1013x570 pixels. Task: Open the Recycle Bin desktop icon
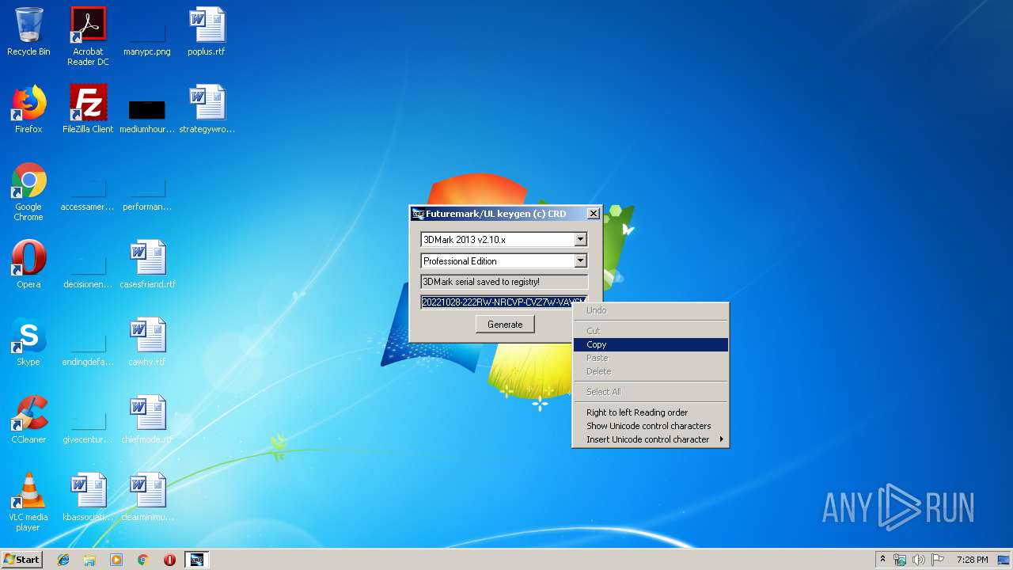(x=28, y=32)
